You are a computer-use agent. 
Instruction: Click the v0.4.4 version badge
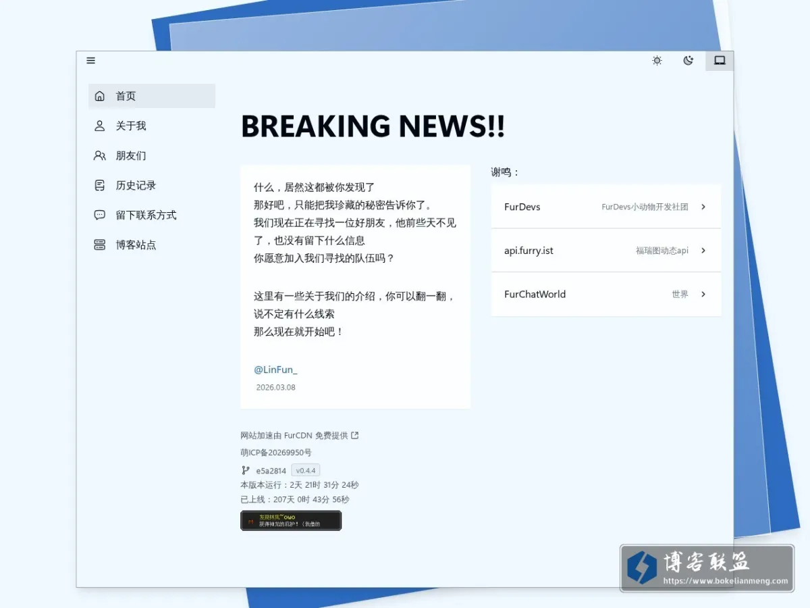pos(306,470)
